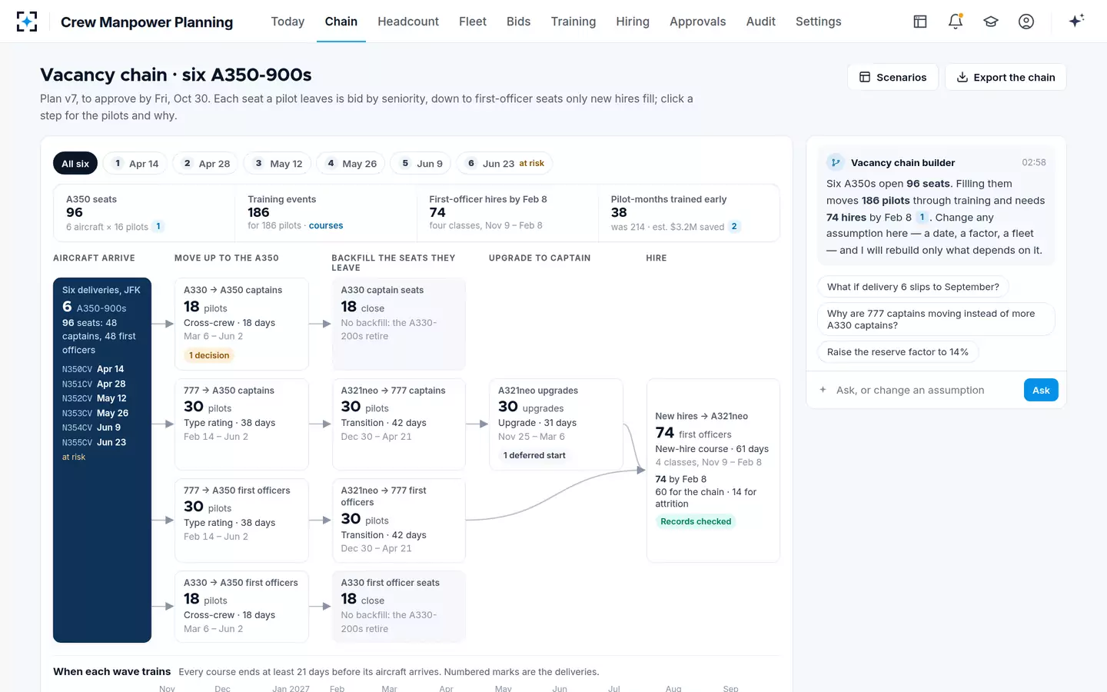Choose Raise the reserve factor to 14%

point(898,352)
